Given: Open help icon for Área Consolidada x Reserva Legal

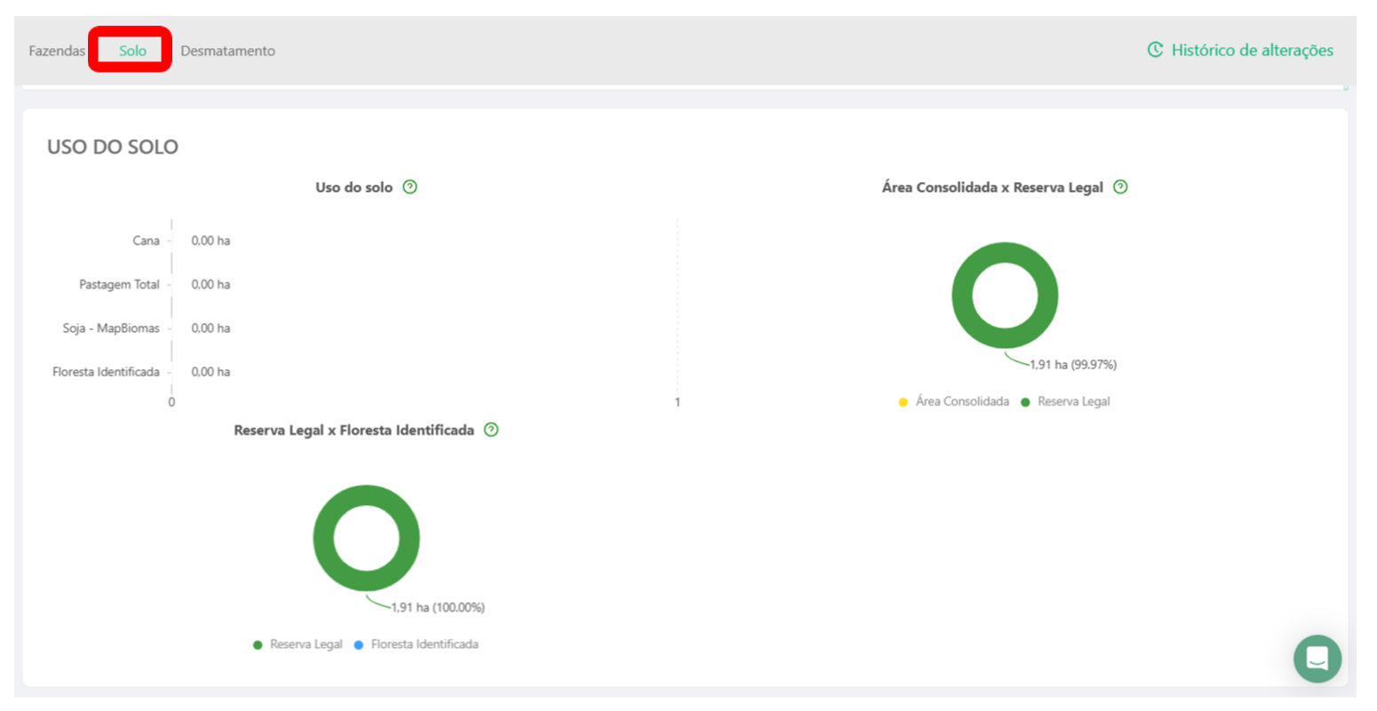Looking at the screenshot, I should coord(1120,187).
